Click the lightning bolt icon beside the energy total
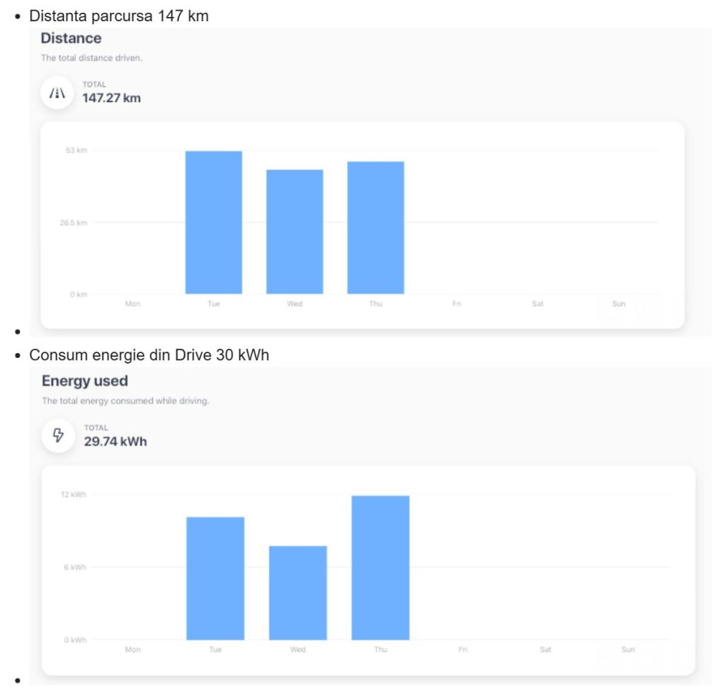725x694 pixels. click(58, 435)
